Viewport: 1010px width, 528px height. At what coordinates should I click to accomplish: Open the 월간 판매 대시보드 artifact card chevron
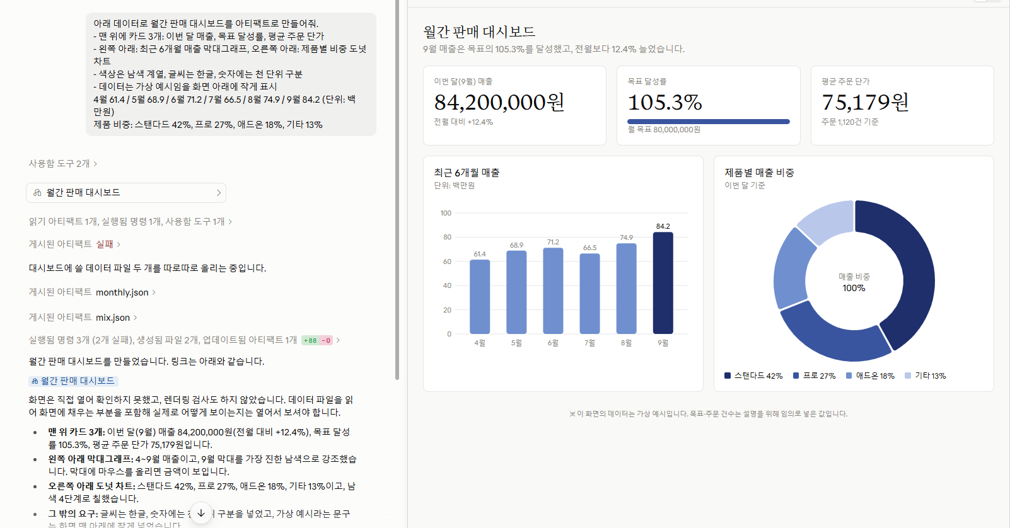click(219, 193)
